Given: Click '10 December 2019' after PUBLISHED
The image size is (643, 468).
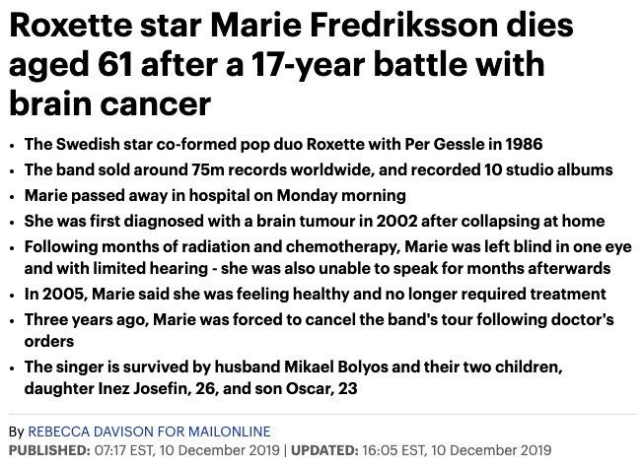Looking at the screenshot, I should pos(219,450).
